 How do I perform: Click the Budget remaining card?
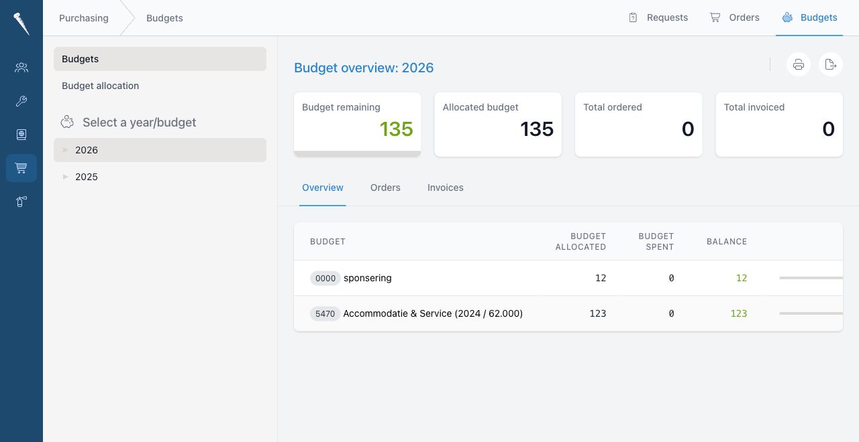(358, 125)
